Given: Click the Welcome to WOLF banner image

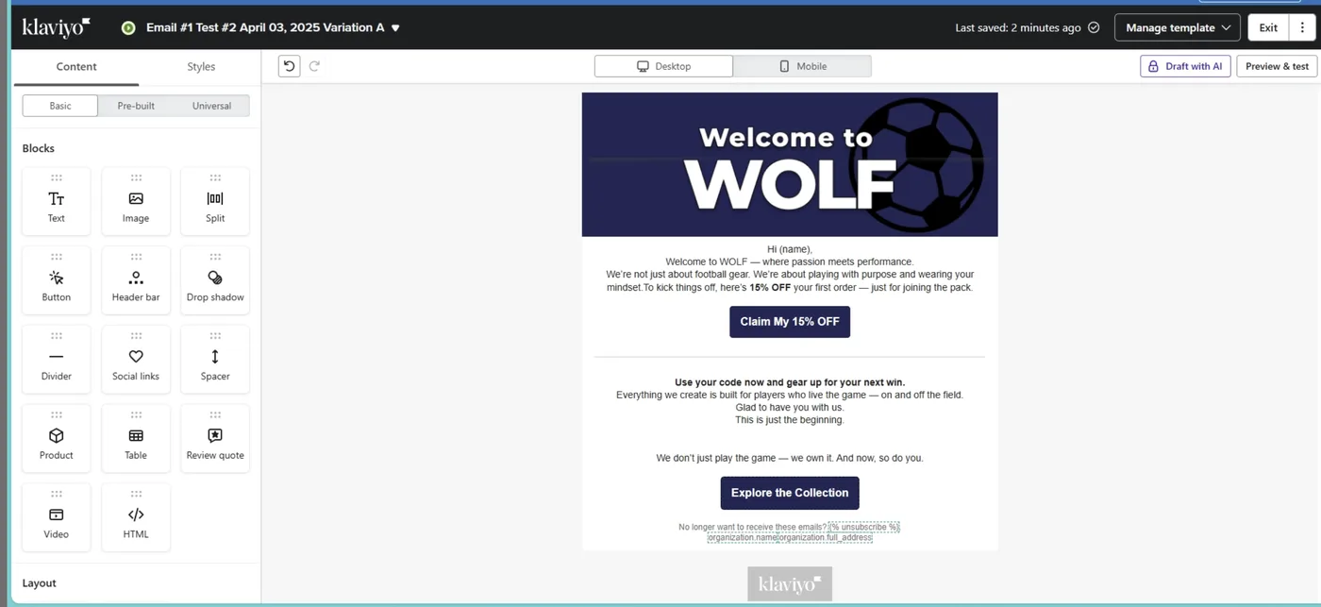Looking at the screenshot, I should (x=790, y=164).
